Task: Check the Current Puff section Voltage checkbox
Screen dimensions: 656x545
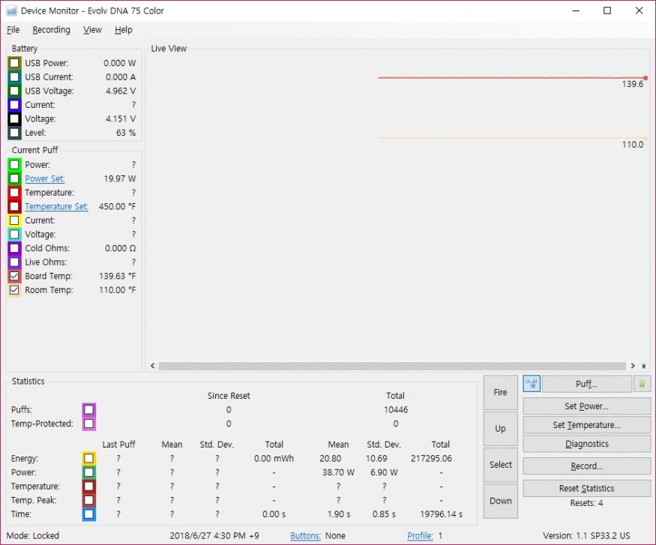Action: click(14, 234)
